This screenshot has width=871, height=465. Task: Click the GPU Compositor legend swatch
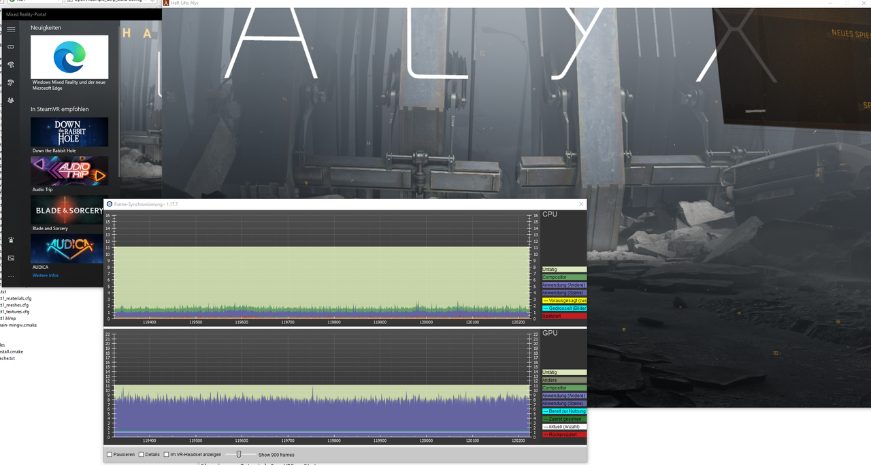pyautogui.click(x=564, y=388)
